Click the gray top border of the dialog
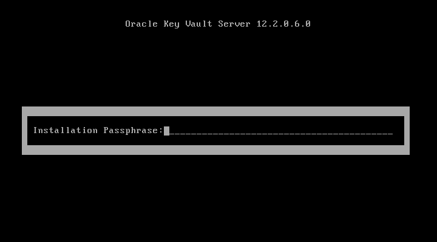 click(215, 111)
